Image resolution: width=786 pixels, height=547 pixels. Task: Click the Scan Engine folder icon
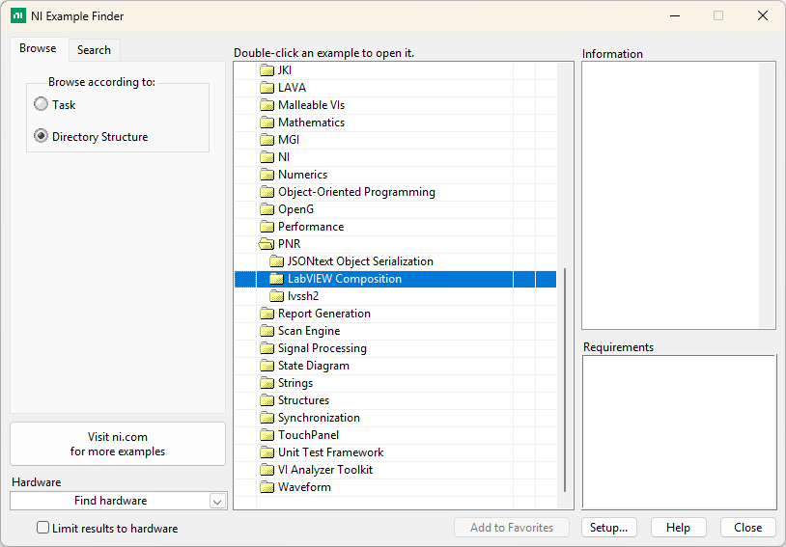coord(267,331)
